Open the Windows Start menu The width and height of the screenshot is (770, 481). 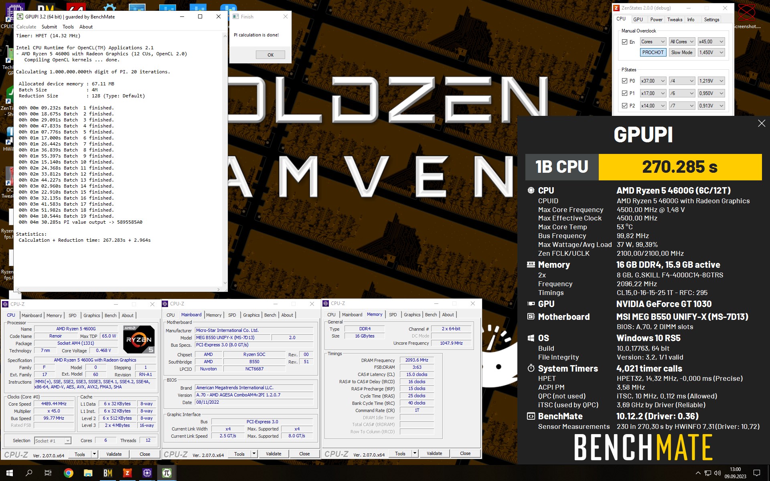pos(10,473)
